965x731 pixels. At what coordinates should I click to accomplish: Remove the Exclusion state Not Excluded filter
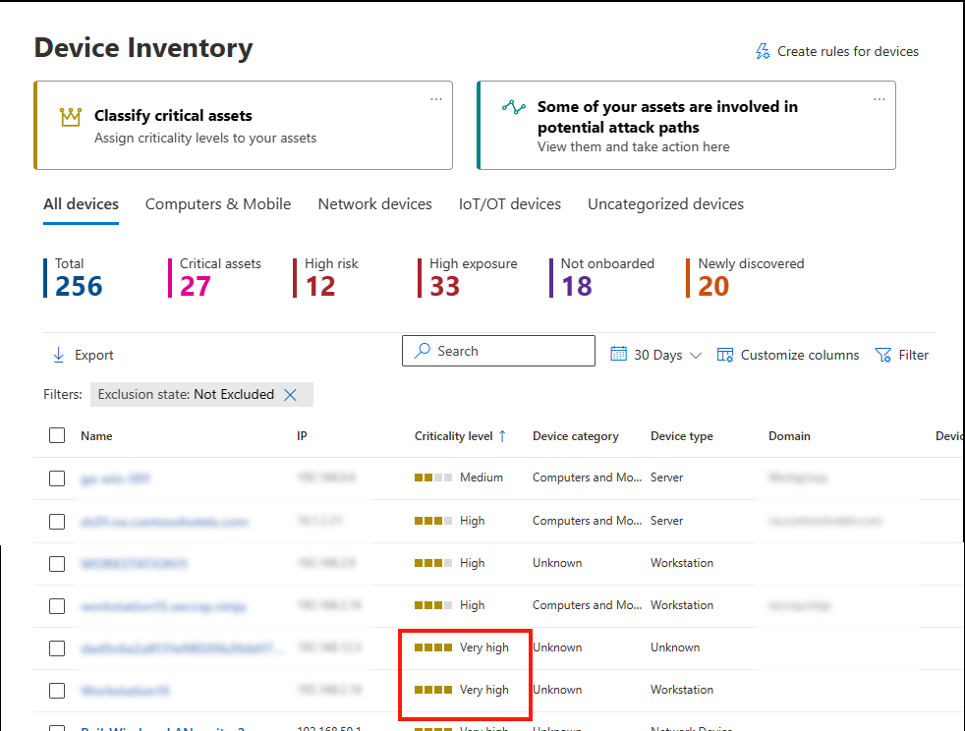pyautogui.click(x=291, y=394)
